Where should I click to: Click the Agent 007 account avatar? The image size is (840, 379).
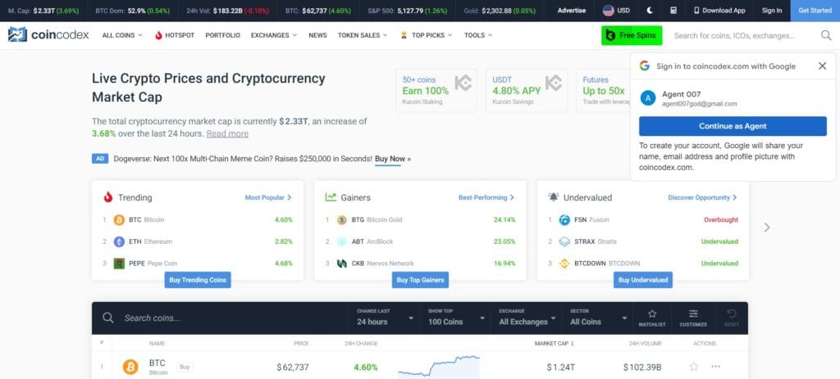tap(648, 98)
